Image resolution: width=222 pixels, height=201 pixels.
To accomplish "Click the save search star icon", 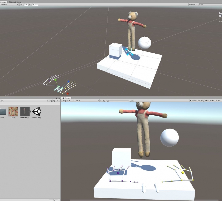I will pos(57,101).
